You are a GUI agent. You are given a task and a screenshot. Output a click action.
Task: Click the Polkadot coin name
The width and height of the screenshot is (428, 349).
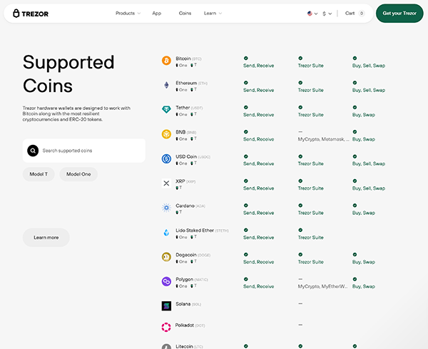[185, 325]
